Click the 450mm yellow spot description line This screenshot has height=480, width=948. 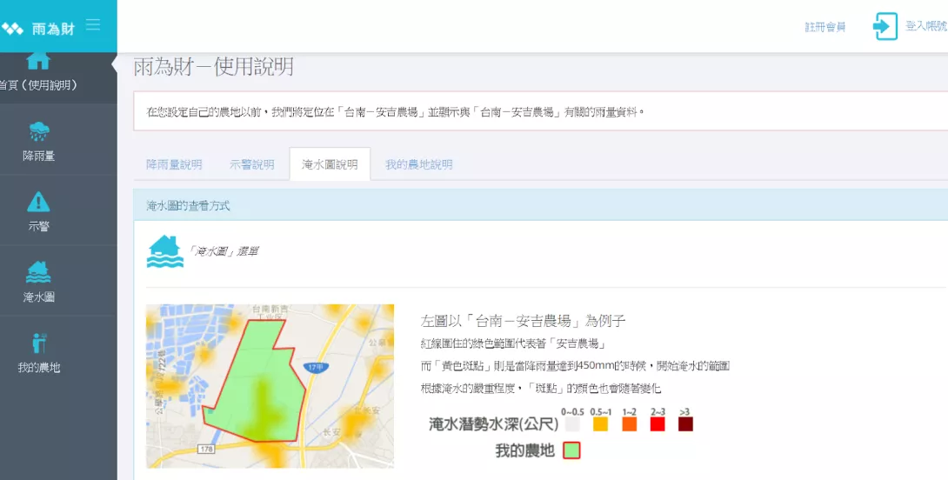click(575, 366)
